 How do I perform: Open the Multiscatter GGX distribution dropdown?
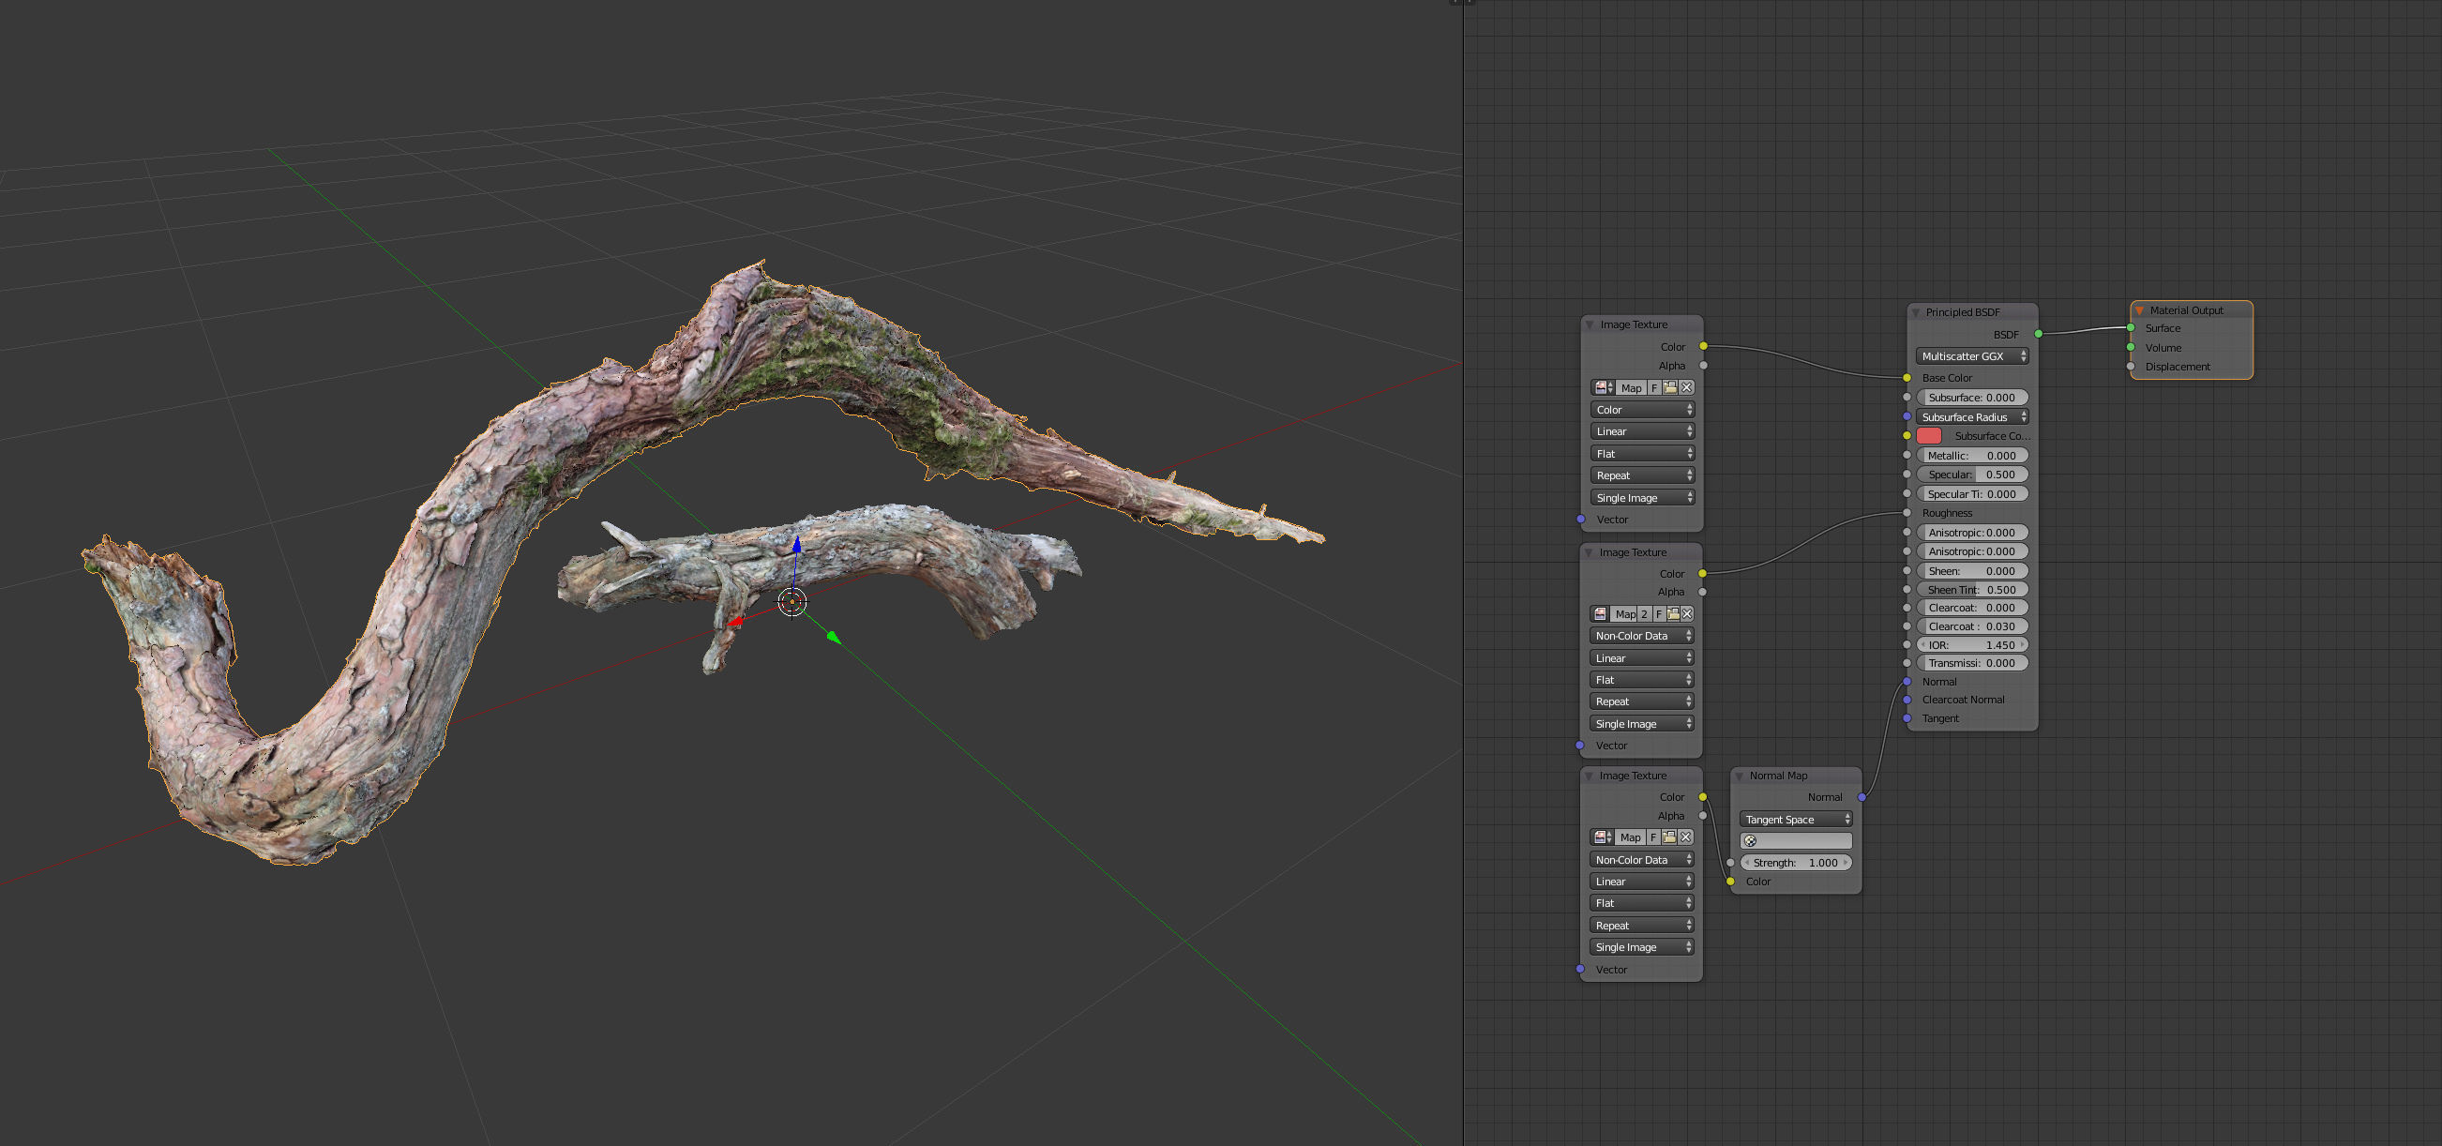coord(1972,355)
